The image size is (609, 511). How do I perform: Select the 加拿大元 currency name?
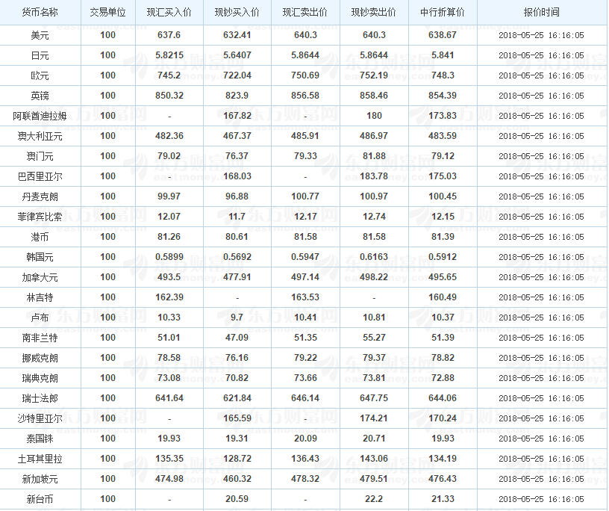[40, 278]
